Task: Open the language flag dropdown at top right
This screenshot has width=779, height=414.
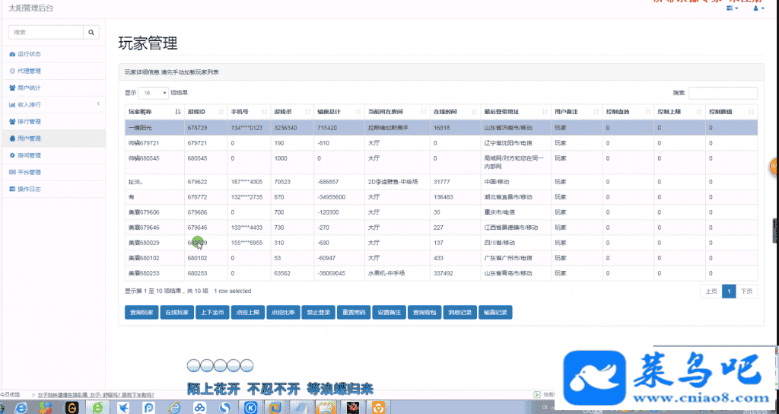Action: coord(733,8)
